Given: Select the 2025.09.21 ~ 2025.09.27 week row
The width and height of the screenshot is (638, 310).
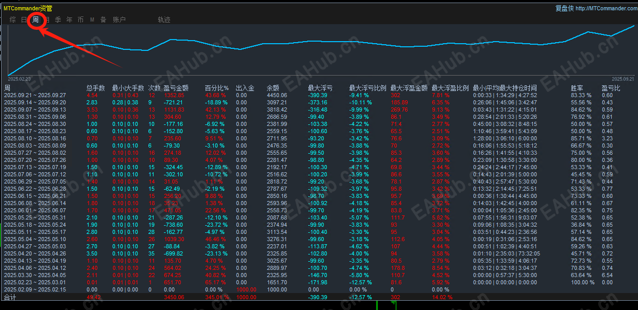Looking at the screenshot, I should 319,95.
